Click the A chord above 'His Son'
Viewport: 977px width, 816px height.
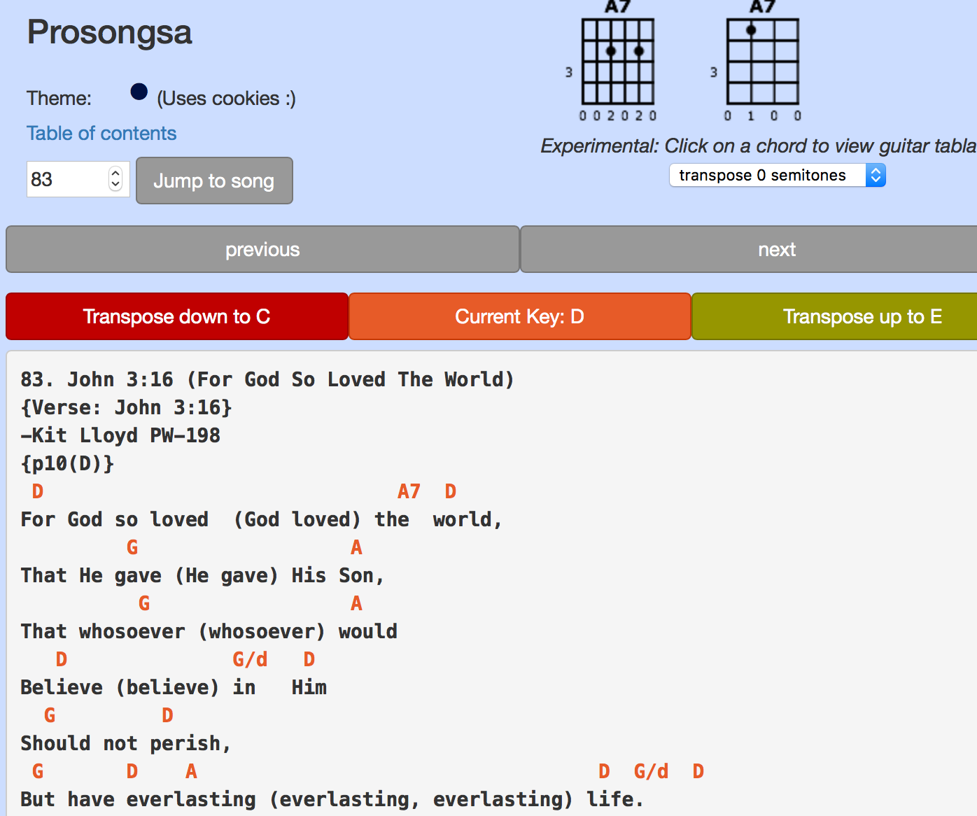coord(356,548)
